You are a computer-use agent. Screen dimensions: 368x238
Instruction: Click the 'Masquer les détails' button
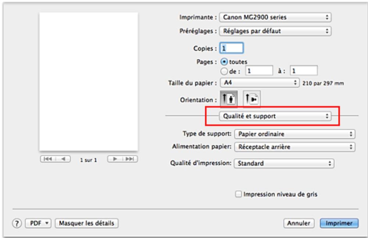tap(87, 223)
